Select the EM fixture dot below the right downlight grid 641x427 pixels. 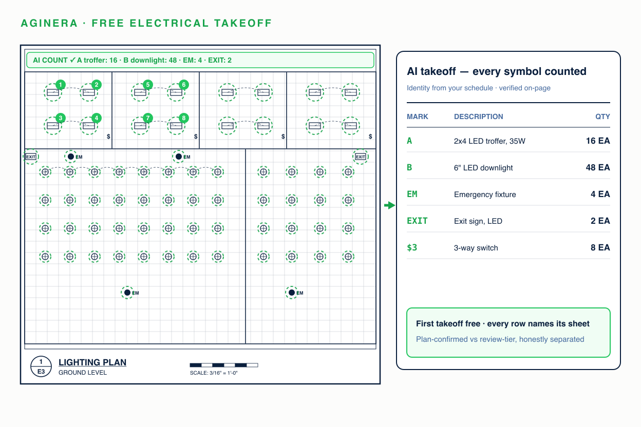click(292, 293)
